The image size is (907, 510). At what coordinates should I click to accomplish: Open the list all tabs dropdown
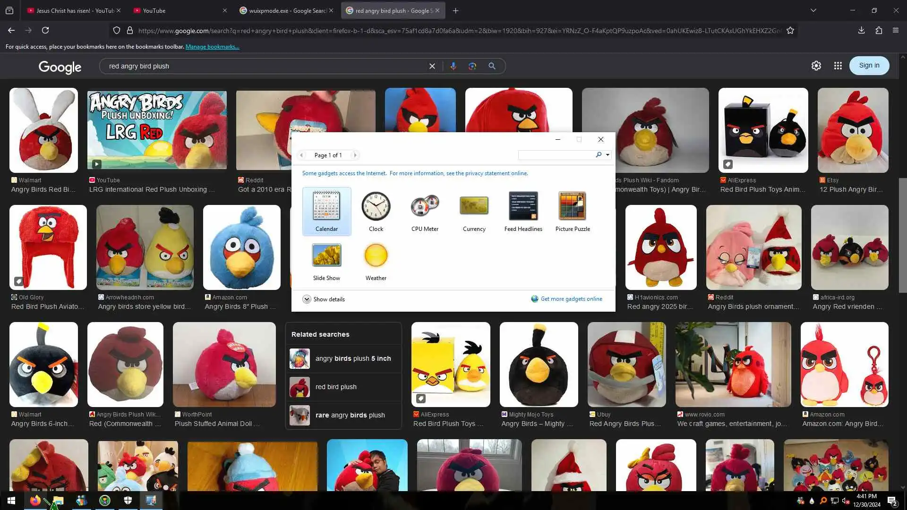point(813,10)
